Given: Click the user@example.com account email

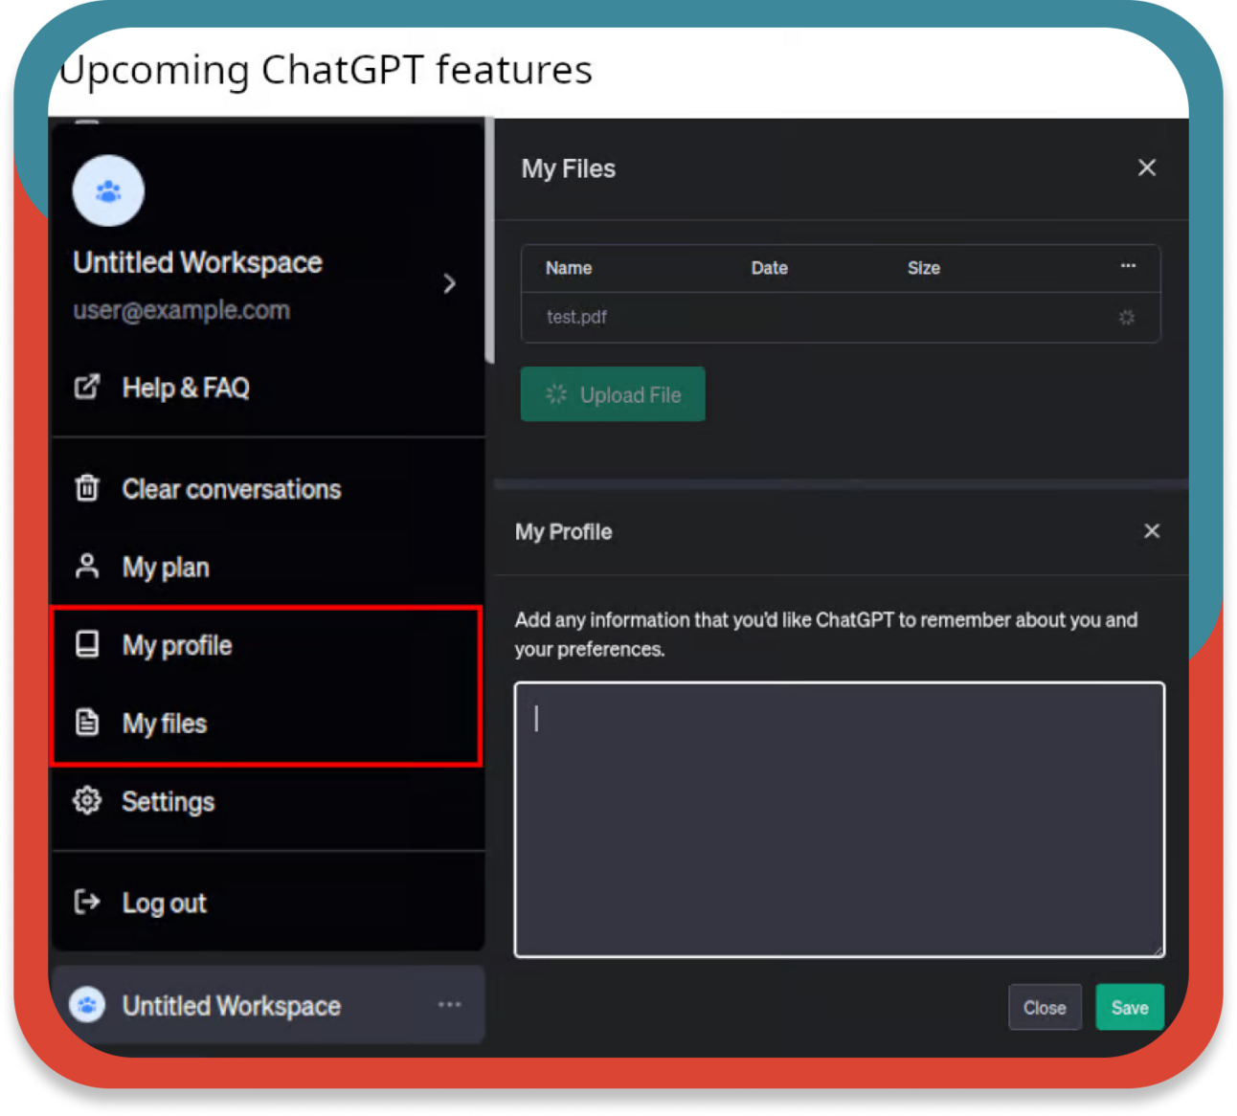Looking at the screenshot, I should pos(181,310).
